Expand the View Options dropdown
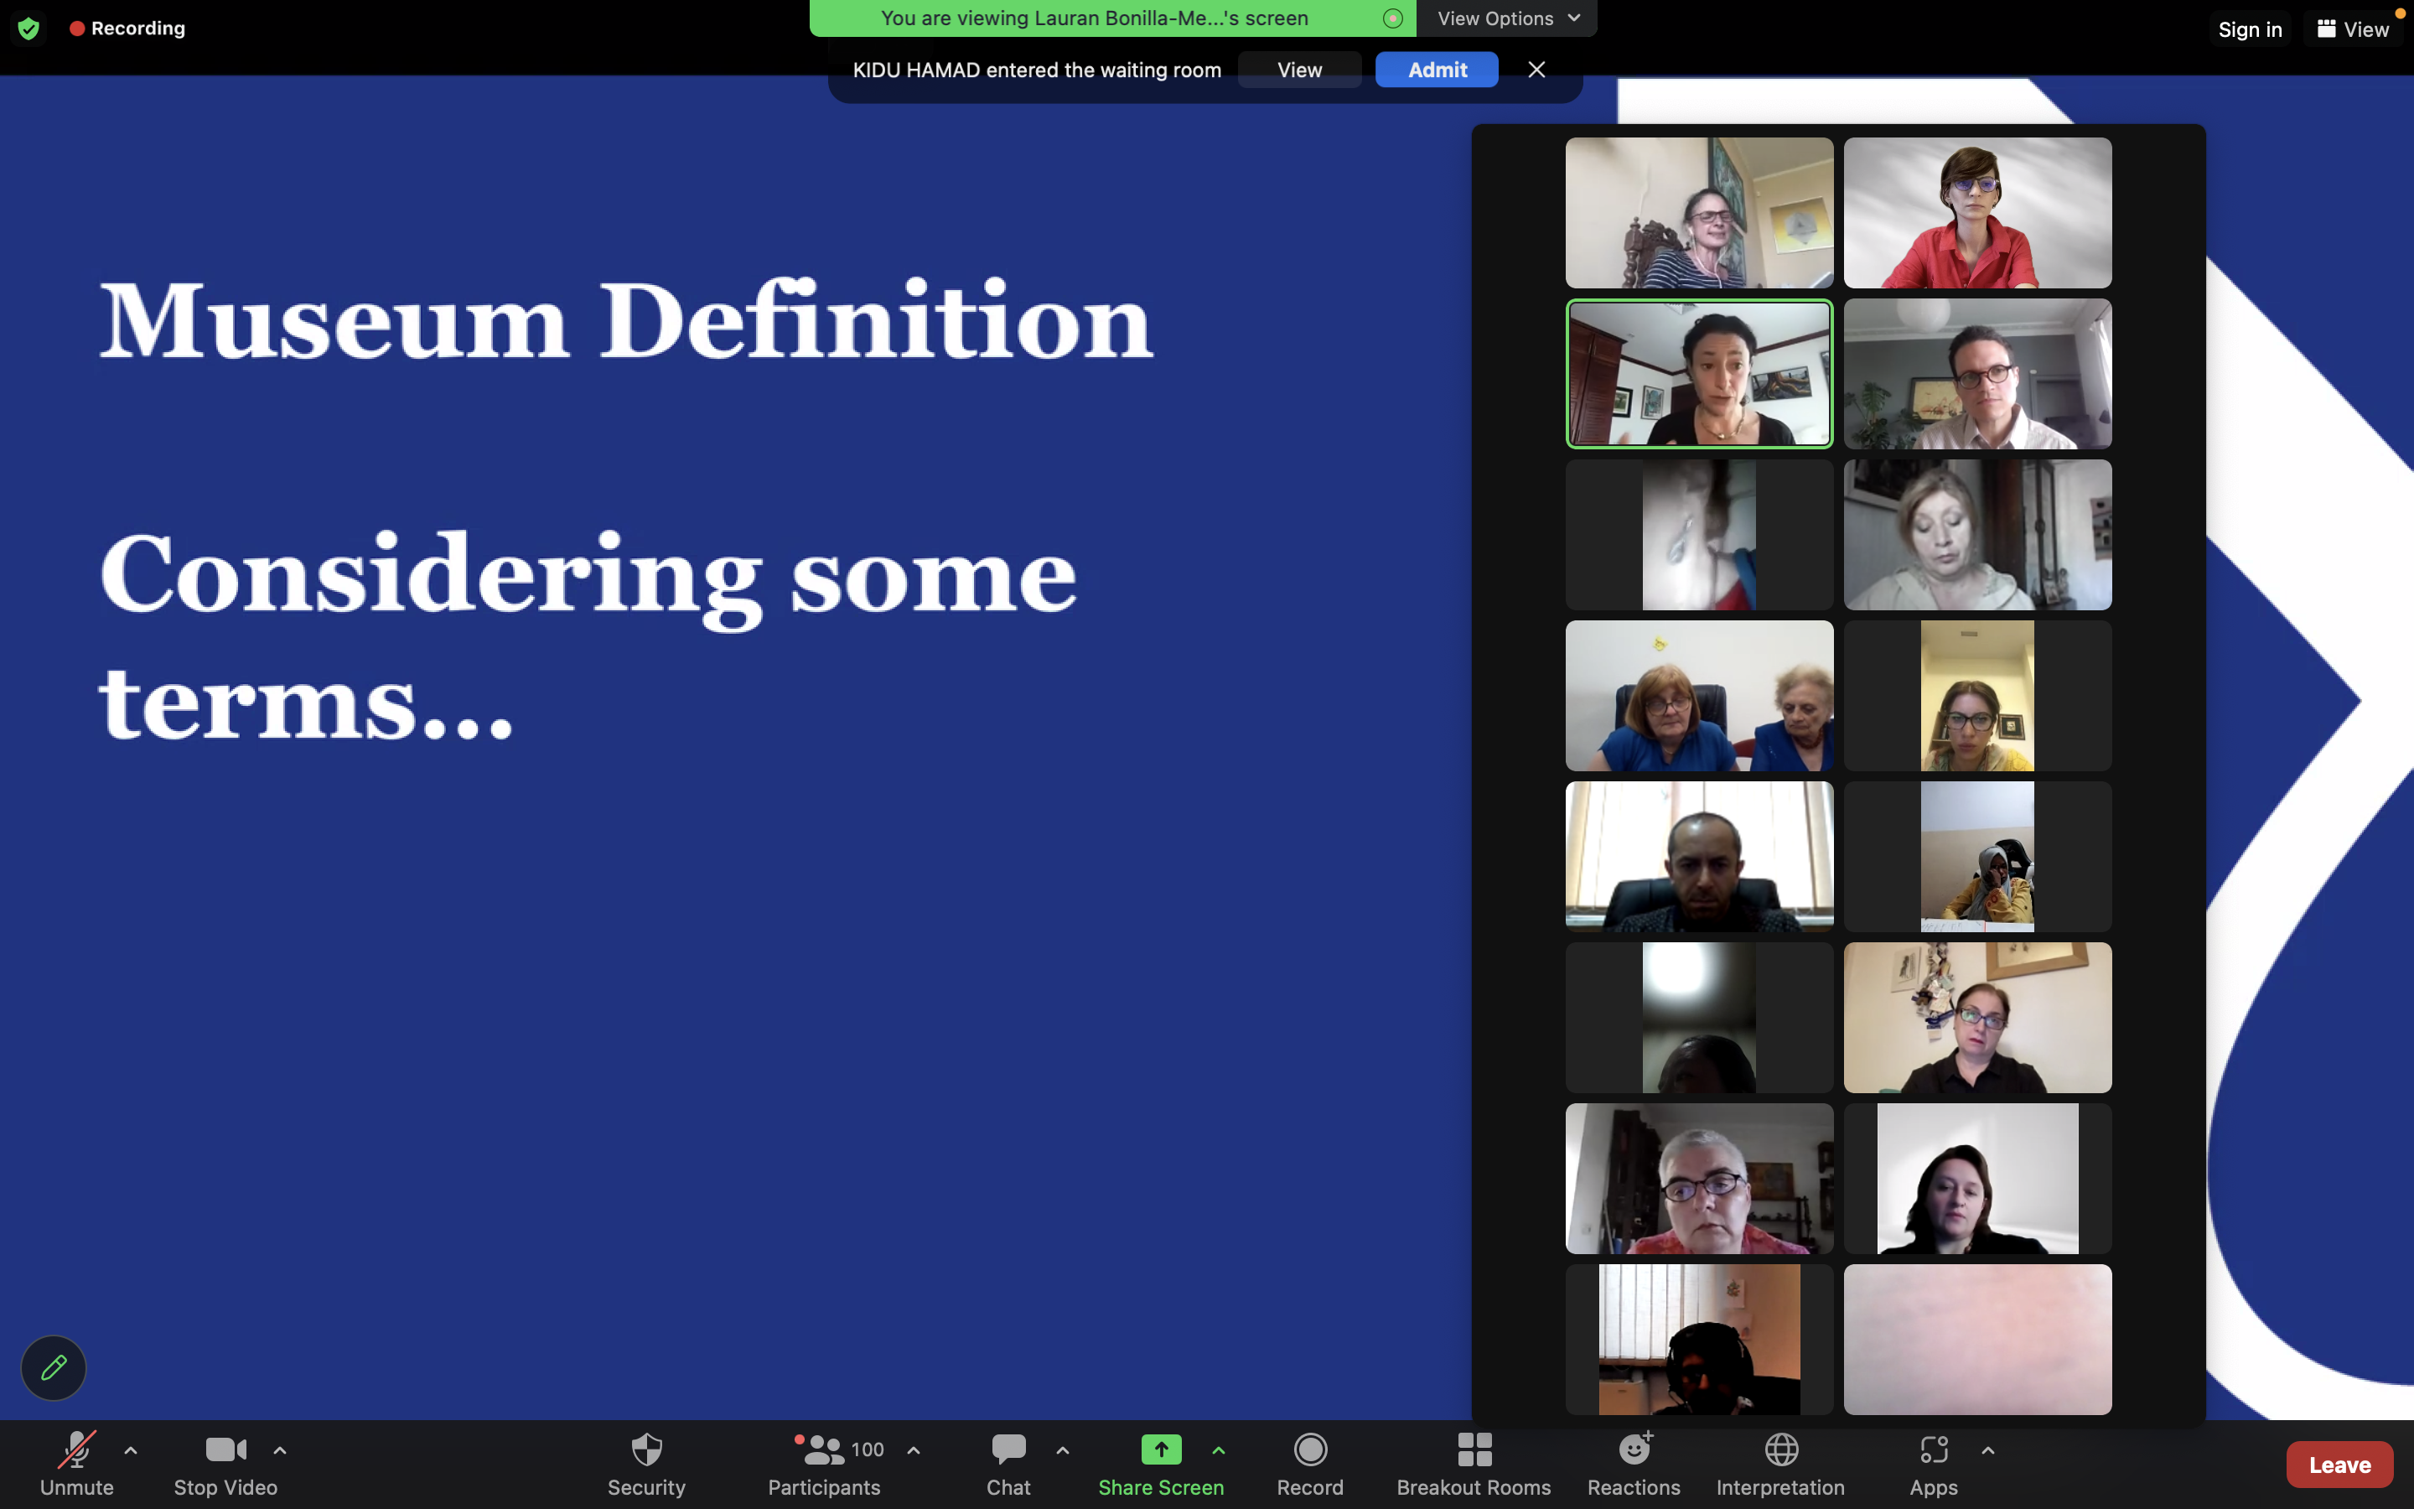Screen dimensions: 2414x1509 1507,18
